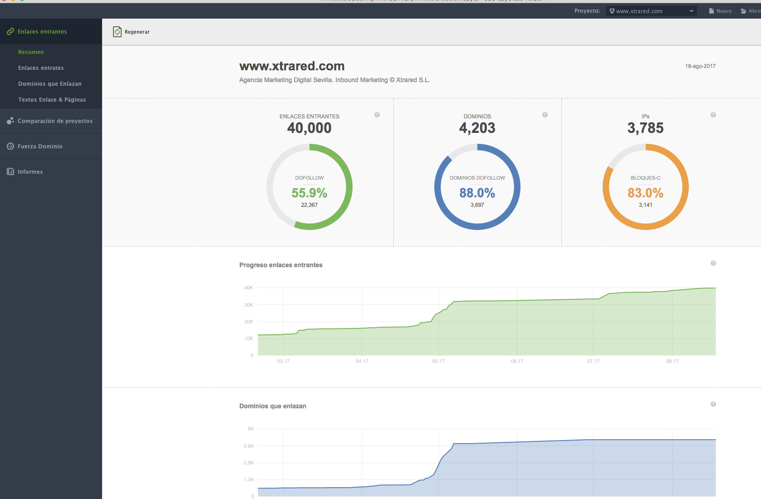Click the Abrir button
This screenshot has width=761, height=499.
(x=751, y=11)
